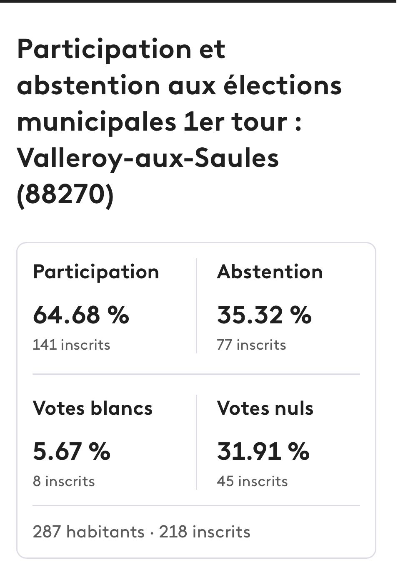Click the postal code (88270) in title
The width and height of the screenshot is (398, 570).
pyautogui.click(x=65, y=194)
